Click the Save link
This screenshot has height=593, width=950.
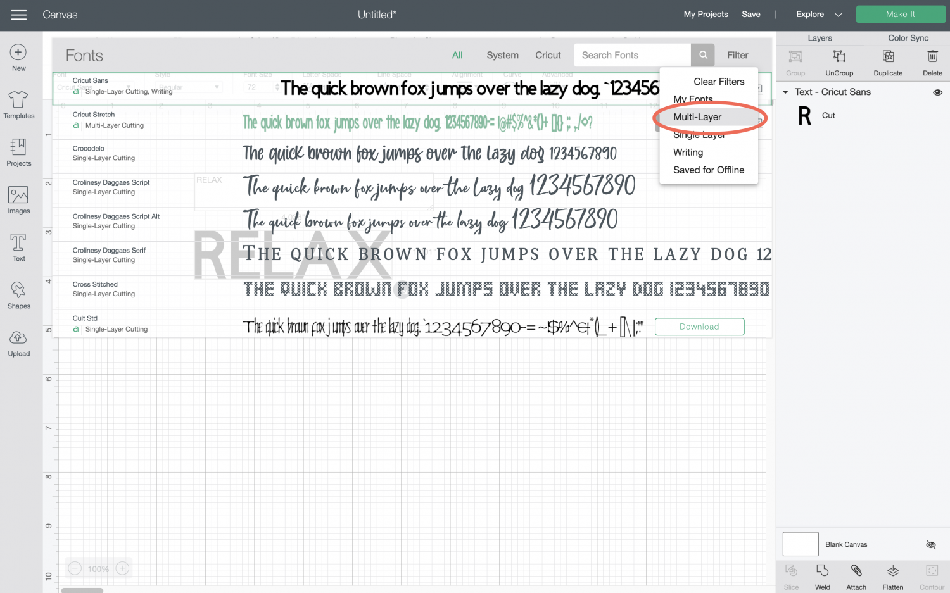(751, 14)
